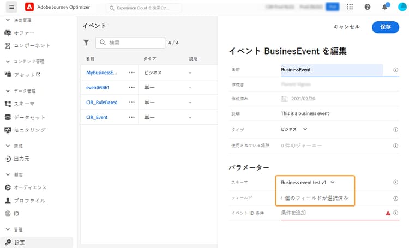Click the Experience Cloud search field
This screenshot has height=248, width=409.
pyautogui.click(x=144, y=8)
